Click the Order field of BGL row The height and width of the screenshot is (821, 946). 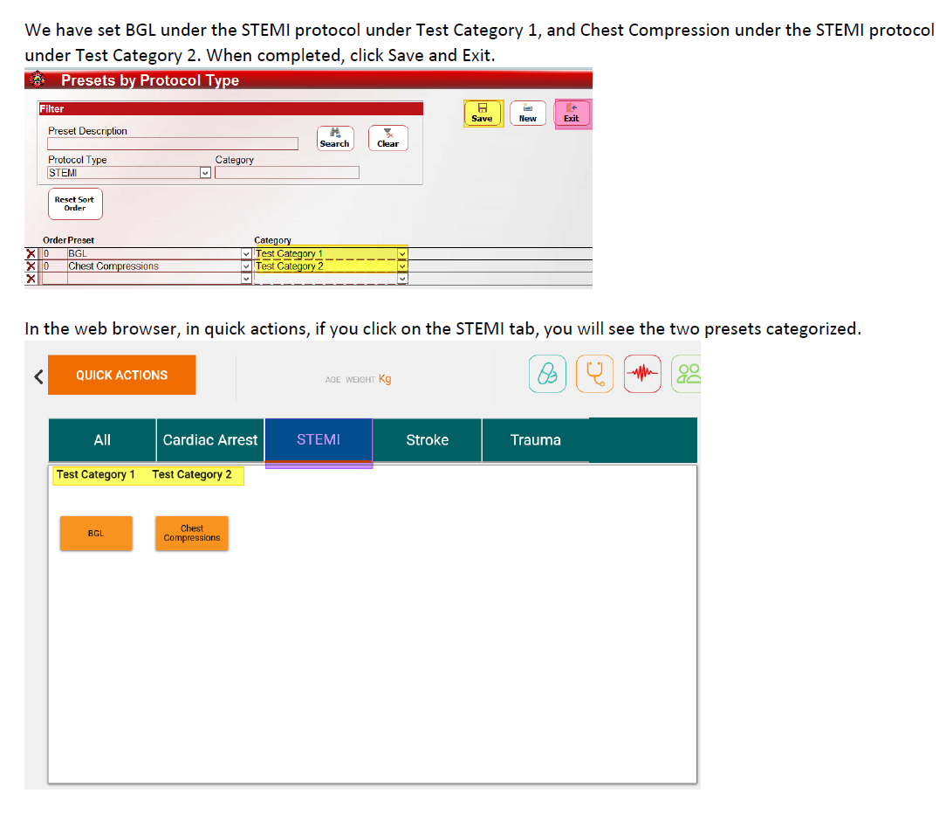click(x=54, y=253)
